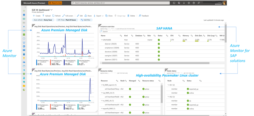Change the UTC Time: Past 24 hours filter
This screenshot has width=254, height=116.
[67, 20]
